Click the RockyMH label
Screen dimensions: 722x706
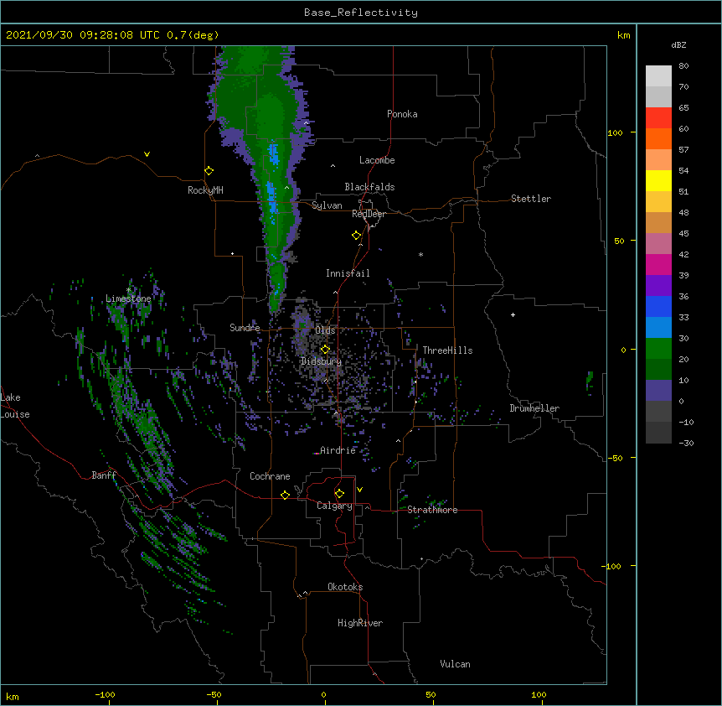tap(205, 190)
